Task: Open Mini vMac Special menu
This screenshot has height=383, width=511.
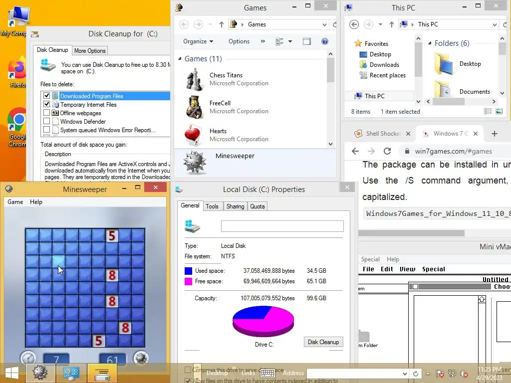Action: click(x=370, y=259)
